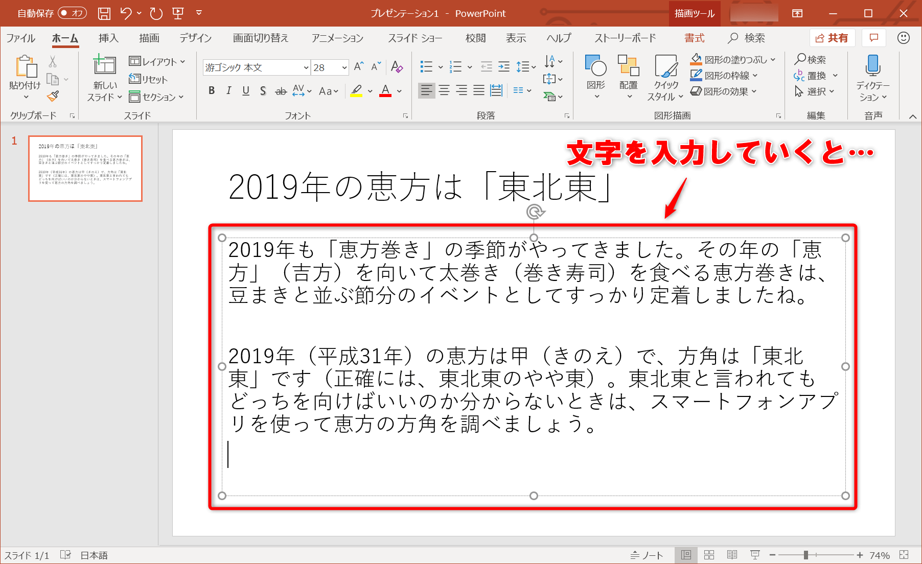The width and height of the screenshot is (922, 564).
Task: Open the font name combo box
Action: (257, 67)
